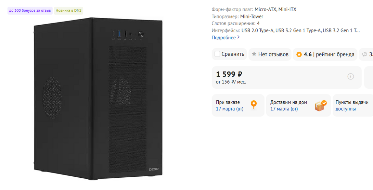Click the partially visible chat bubble icon
373x190 pixels.
coord(365,54)
